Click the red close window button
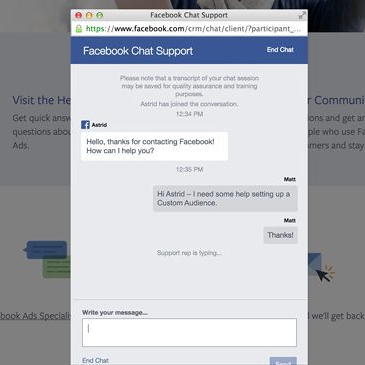The width and height of the screenshot is (365, 365). [x=79, y=15]
